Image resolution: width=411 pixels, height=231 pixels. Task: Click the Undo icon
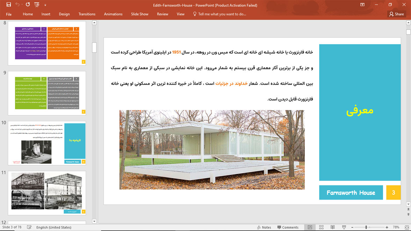17,5
